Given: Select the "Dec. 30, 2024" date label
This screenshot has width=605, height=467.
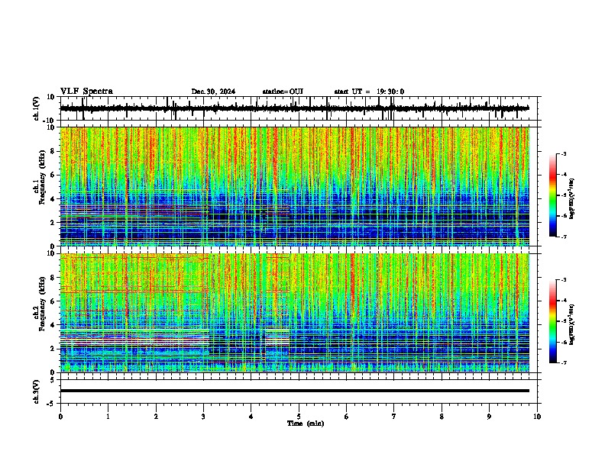Looking at the screenshot, I should pyautogui.click(x=213, y=92).
